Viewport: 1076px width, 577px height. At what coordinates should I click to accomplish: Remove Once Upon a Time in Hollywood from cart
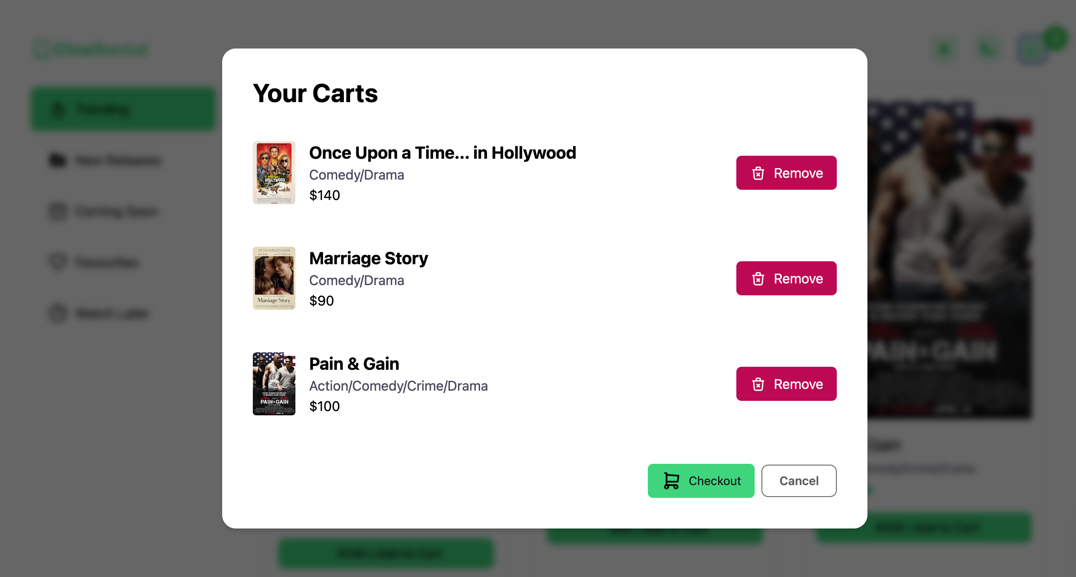coord(786,173)
